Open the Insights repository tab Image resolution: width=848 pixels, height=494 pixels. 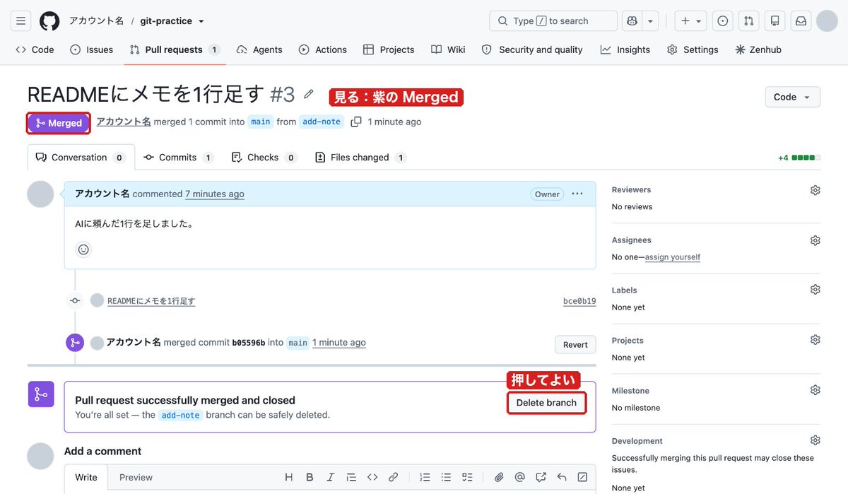point(625,49)
